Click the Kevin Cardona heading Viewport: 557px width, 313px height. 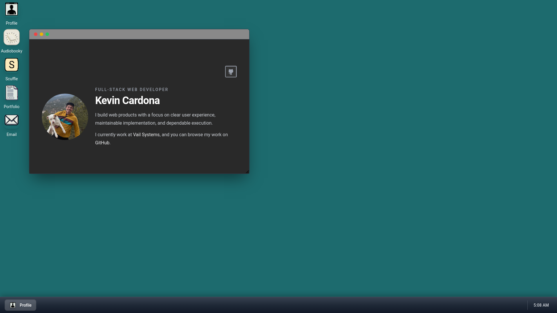127,101
